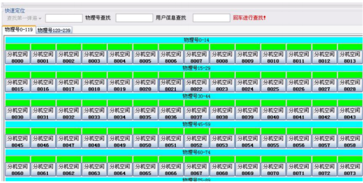This screenshot has width=363, height=183.
Task: Click the 物理号45-59 cyan header bar
Action: click(184, 125)
